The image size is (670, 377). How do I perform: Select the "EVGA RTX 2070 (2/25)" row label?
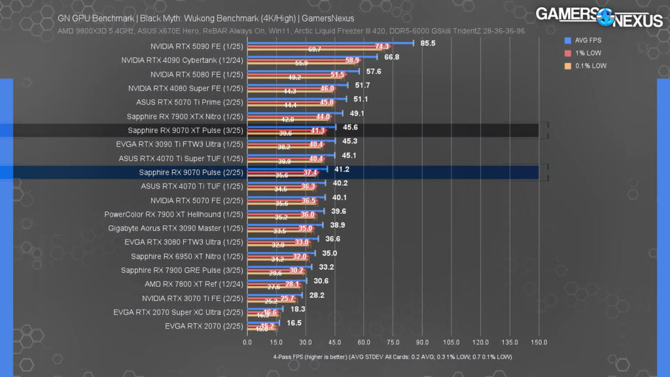pyautogui.click(x=204, y=326)
